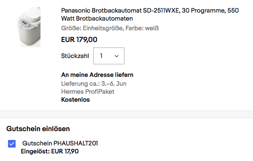The height and width of the screenshot is (161, 253).
Task: Select the quantity value 1 in the combo box
Action: (x=101, y=56)
